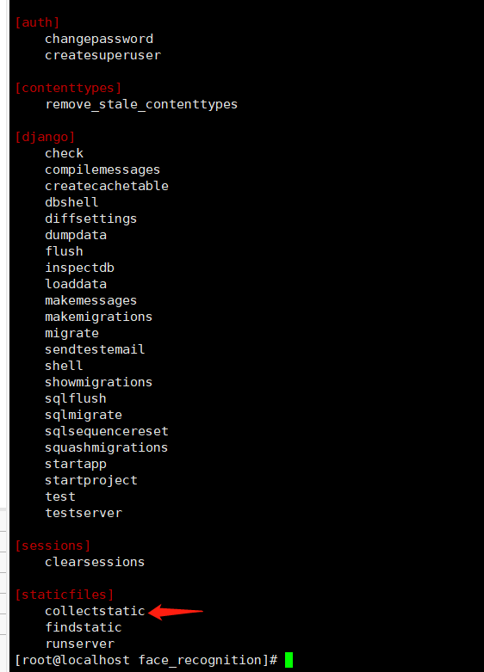Click the [auth] section header
Viewport: 484px width, 672px height.
click(37, 22)
